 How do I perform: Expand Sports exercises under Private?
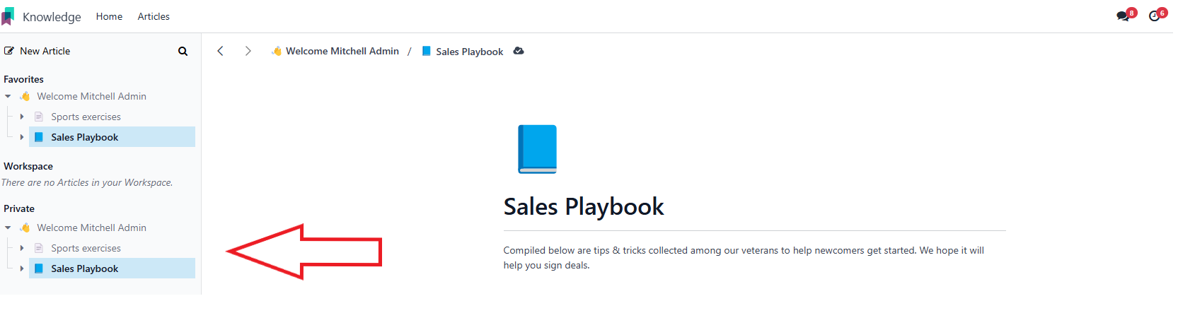pos(22,248)
